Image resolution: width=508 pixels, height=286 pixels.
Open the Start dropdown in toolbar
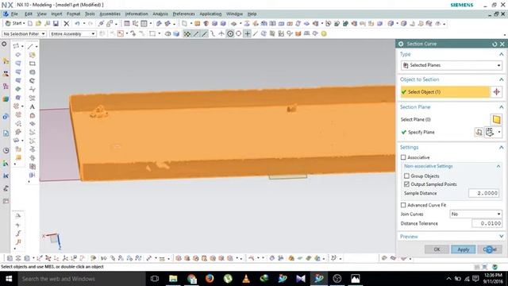pyautogui.click(x=15, y=23)
